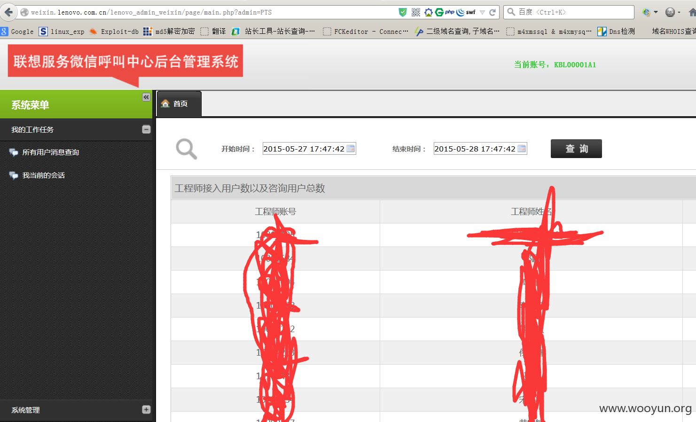Open the linux_exp bookmark
Viewport: 696px width, 422px height.
pos(62,32)
